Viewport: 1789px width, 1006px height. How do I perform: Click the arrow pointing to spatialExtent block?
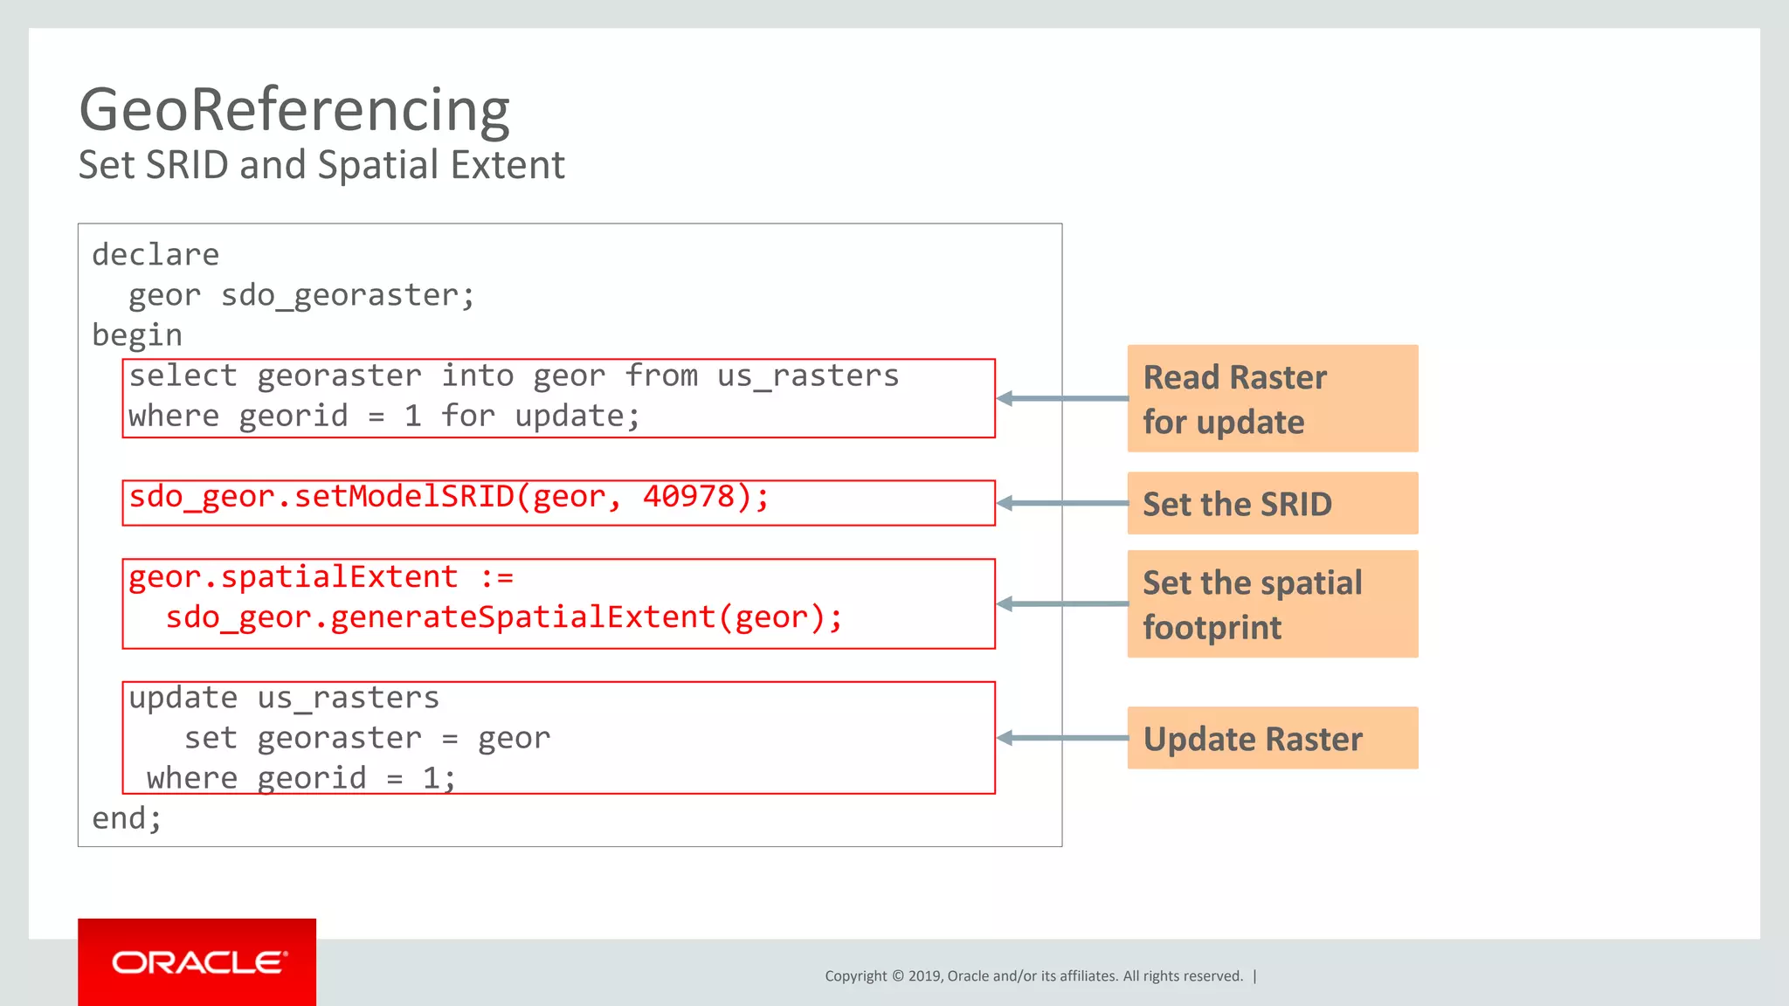[1061, 603]
